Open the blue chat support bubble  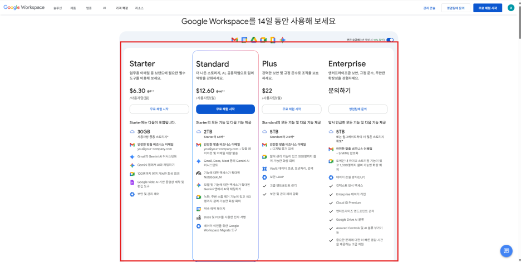507,251
